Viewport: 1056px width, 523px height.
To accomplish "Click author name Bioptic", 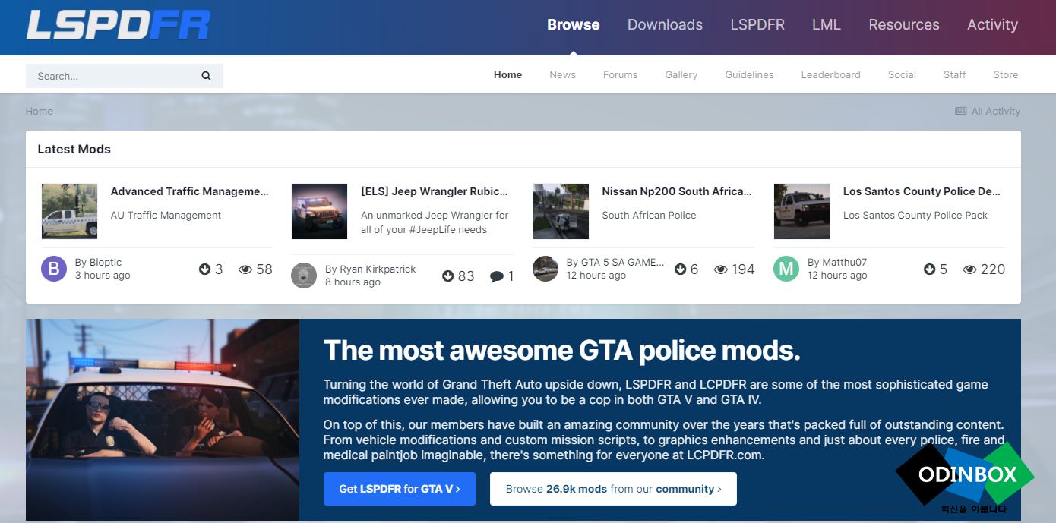I will coord(106,263).
